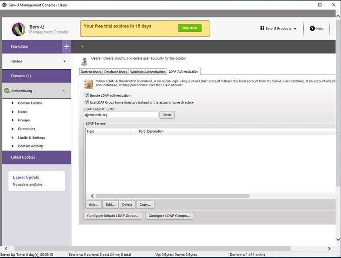The height and width of the screenshot is (258, 341).
Task: Click 'Server Up Time' status entry
Action: point(27,255)
